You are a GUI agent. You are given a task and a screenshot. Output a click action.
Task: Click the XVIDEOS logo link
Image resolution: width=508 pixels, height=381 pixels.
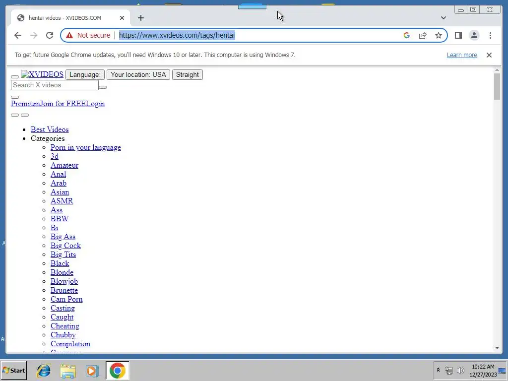point(42,74)
